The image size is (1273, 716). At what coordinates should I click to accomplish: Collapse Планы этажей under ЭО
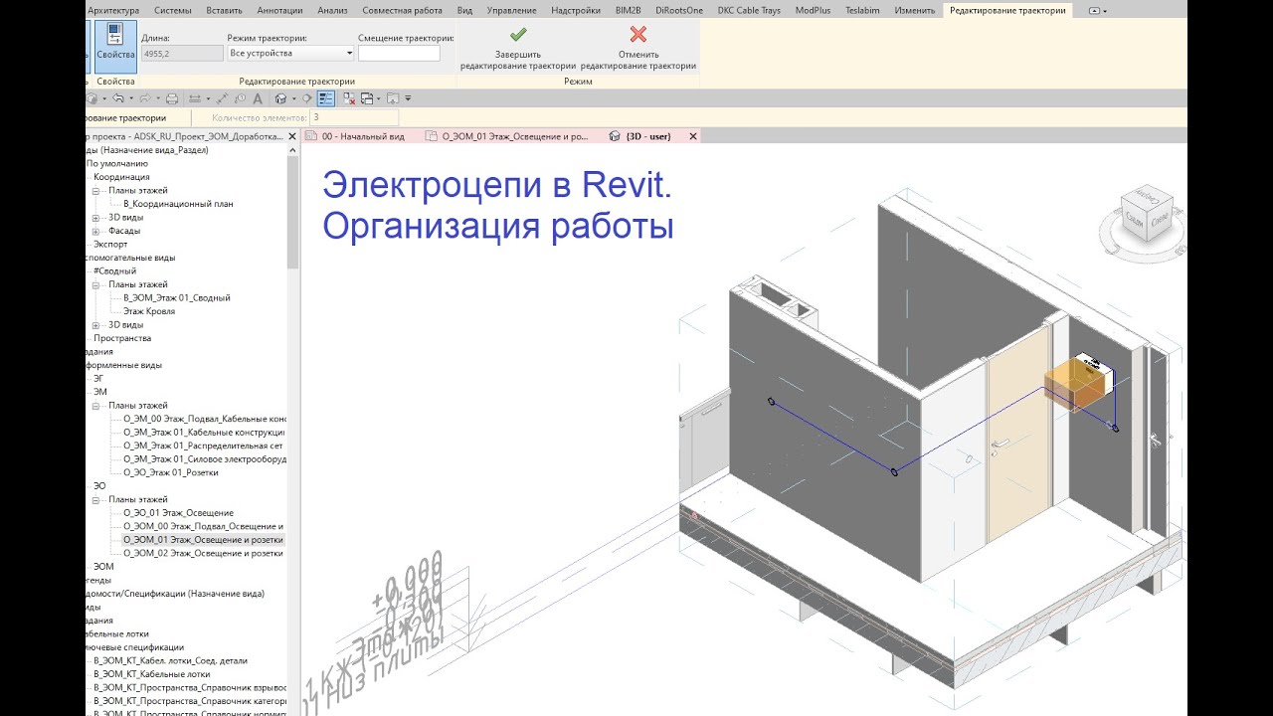click(x=96, y=499)
